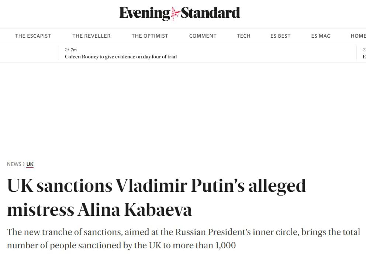Click the Evening Standard logo

(180, 13)
